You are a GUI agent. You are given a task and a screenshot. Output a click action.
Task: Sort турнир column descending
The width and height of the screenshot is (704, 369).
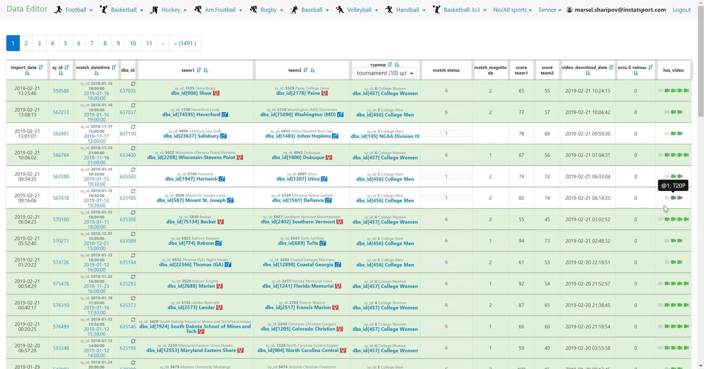coord(390,65)
